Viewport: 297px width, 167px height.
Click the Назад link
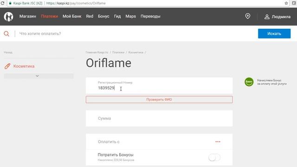pos(8,52)
